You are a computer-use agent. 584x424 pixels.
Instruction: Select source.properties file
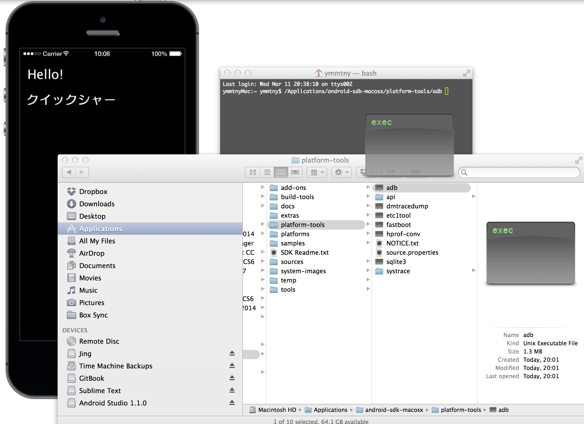tap(421, 253)
